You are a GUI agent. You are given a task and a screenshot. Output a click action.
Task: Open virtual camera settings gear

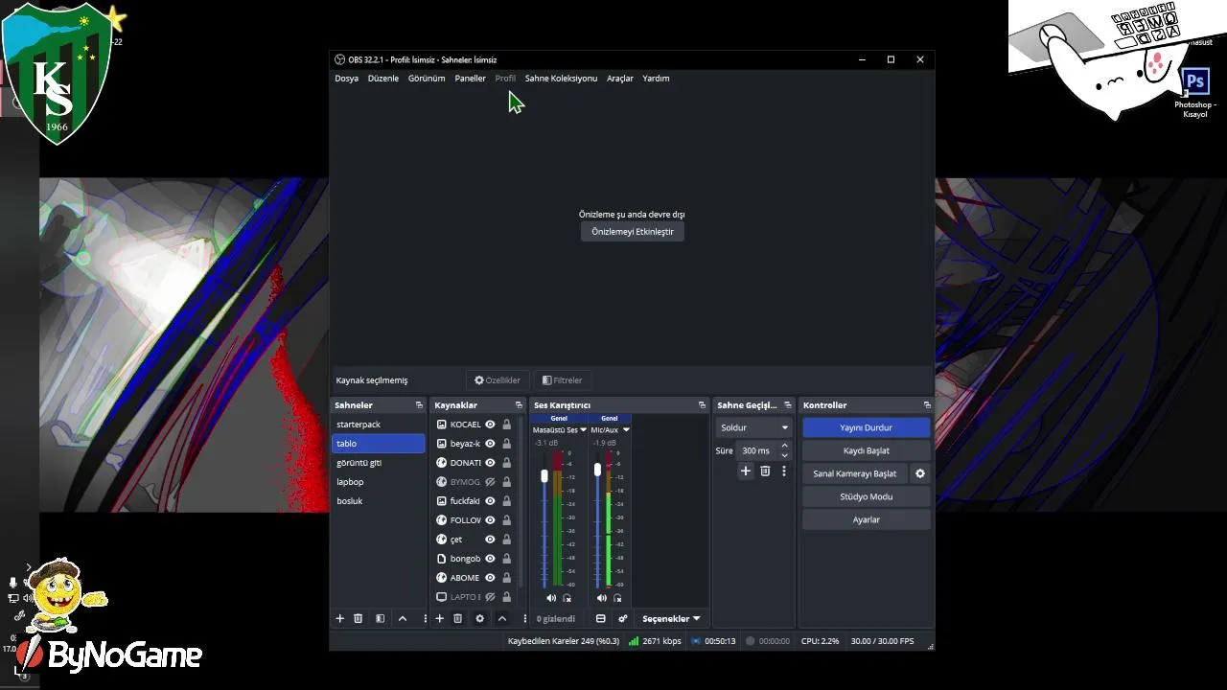(x=920, y=473)
